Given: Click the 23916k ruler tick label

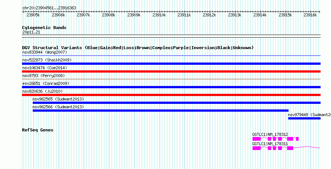Looking at the screenshot, I should [x=310, y=15].
